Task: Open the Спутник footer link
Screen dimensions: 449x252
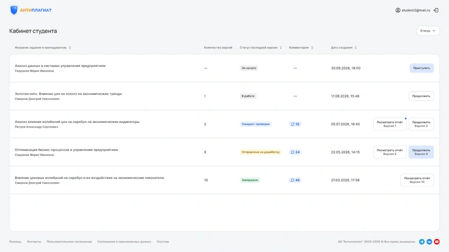Action: pyautogui.click(x=163, y=242)
